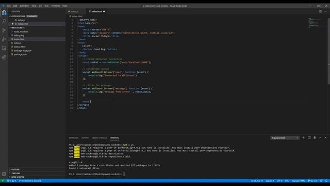The height and width of the screenshot is (186, 330).
Task: Kill the terminal with trash icon
Action: [315, 138]
